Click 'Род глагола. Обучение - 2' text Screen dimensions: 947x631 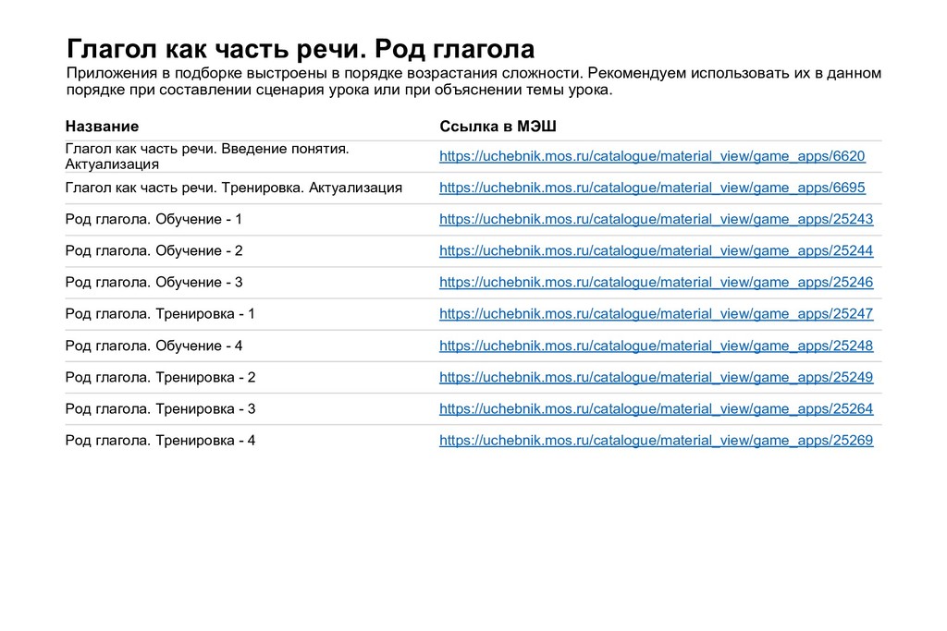coord(154,250)
